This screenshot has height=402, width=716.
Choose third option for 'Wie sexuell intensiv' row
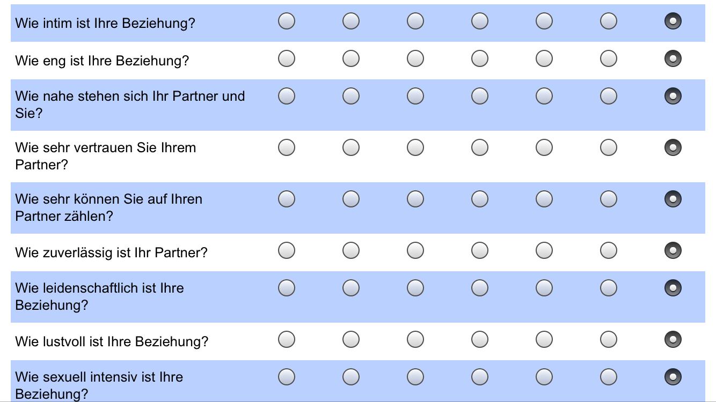coord(415,377)
